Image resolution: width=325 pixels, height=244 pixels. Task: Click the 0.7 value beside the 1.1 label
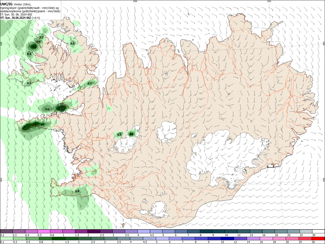point(119,134)
